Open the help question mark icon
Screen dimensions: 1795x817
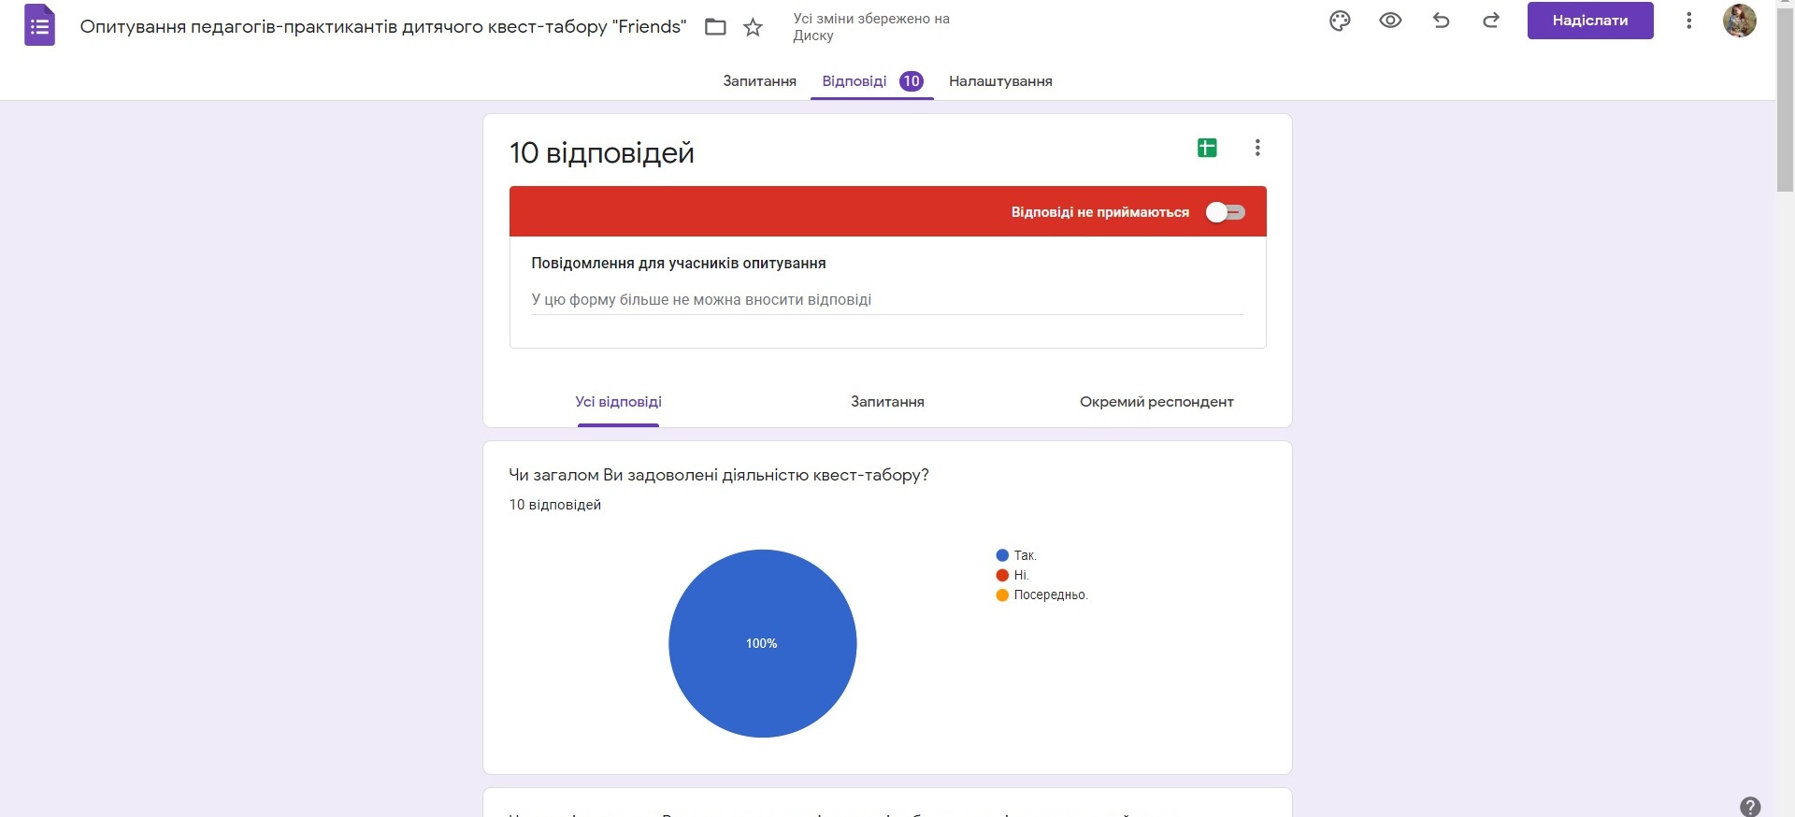(1750, 806)
